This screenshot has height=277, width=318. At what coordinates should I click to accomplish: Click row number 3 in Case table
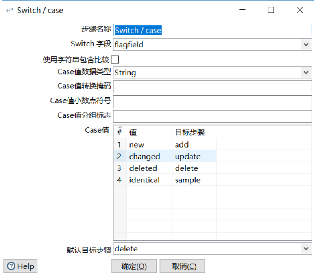[120, 168]
